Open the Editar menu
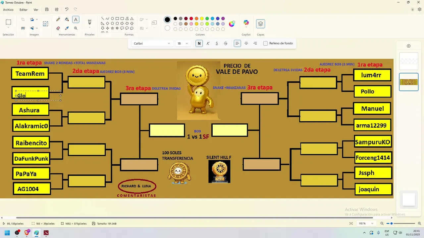424x238 pixels. pos(24,10)
